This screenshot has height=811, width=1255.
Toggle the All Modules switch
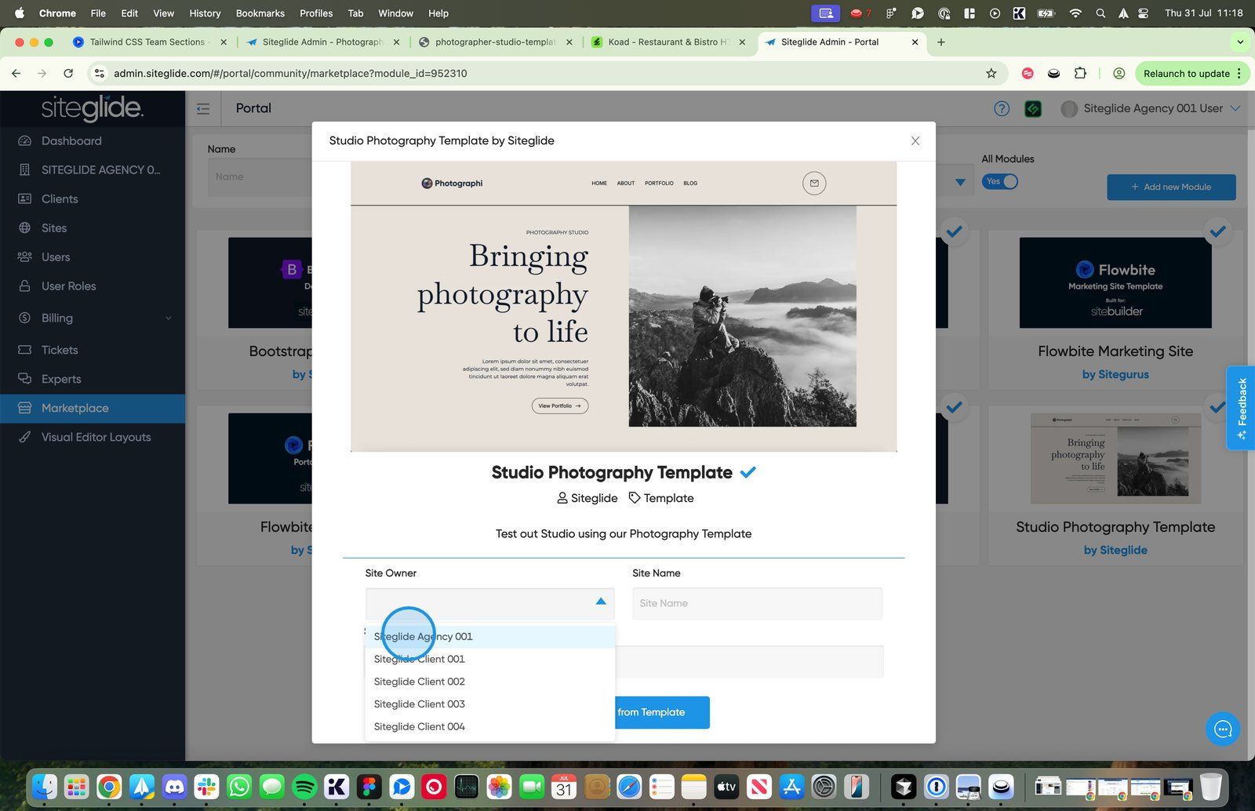coord(1000,182)
